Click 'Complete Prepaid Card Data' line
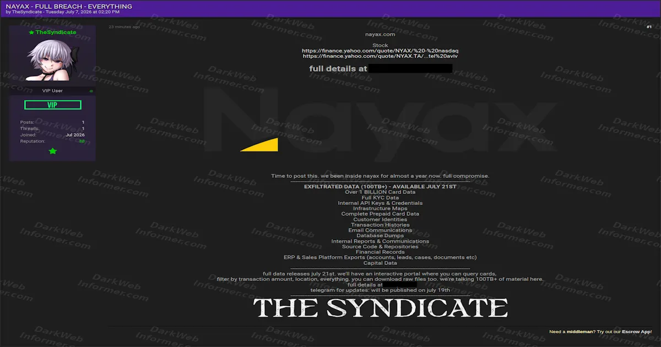The width and height of the screenshot is (661, 347). [380, 214]
